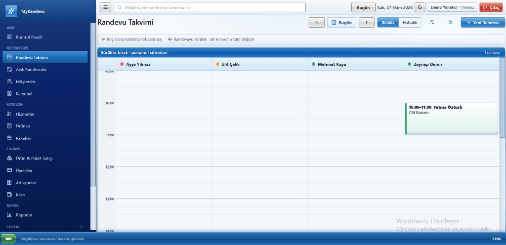506x245 pixels.
Task: Click the sidebar vertical scrollbar
Action: (x=93, y=104)
